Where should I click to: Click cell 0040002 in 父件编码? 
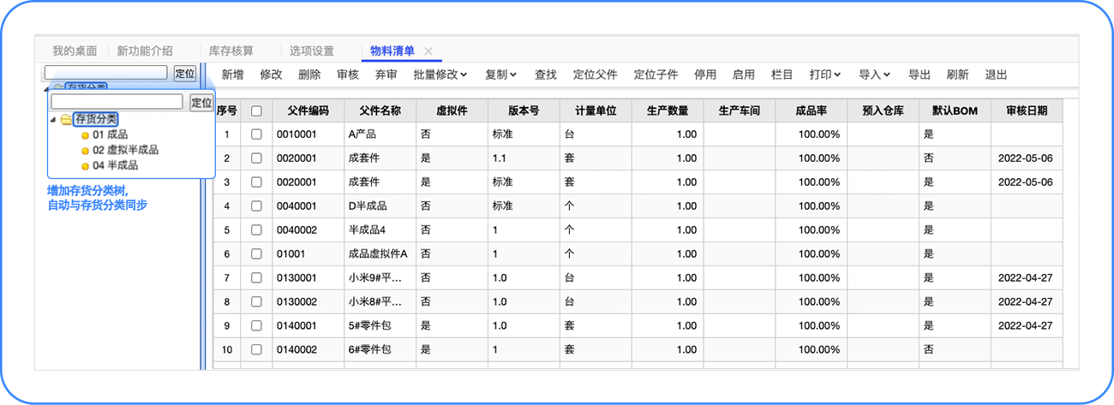pyautogui.click(x=308, y=230)
